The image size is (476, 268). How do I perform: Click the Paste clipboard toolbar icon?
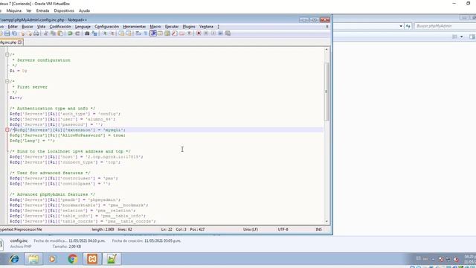pyautogui.click(x=60, y=33)
